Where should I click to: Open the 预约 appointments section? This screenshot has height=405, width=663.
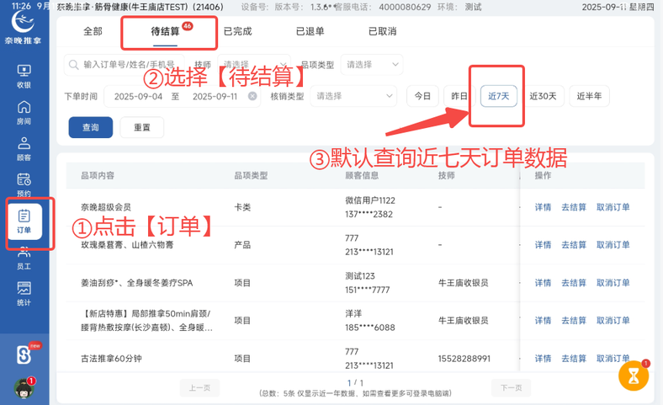pos(24,184)
